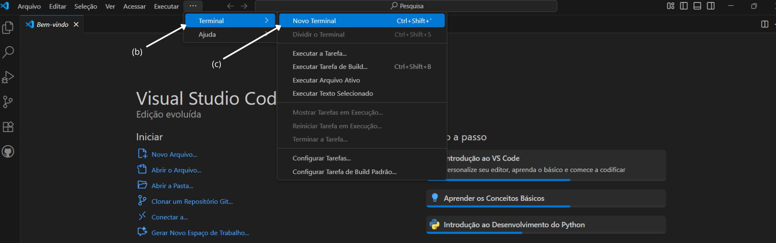Select Terminar a Tarefa...
The height and width of the screenshot is (243, 776).
click(362, 139)
